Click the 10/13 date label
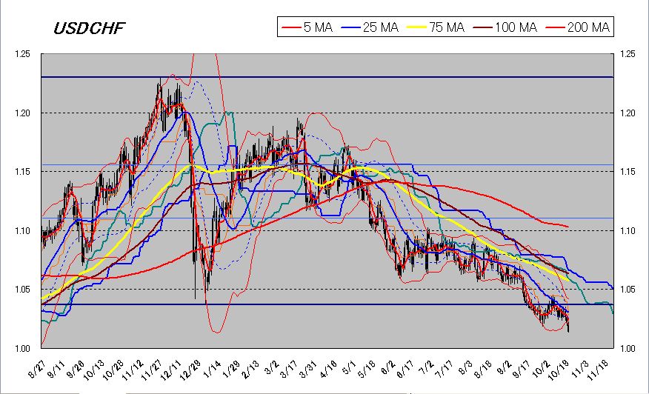649x394 pixels. coord(93,370)
